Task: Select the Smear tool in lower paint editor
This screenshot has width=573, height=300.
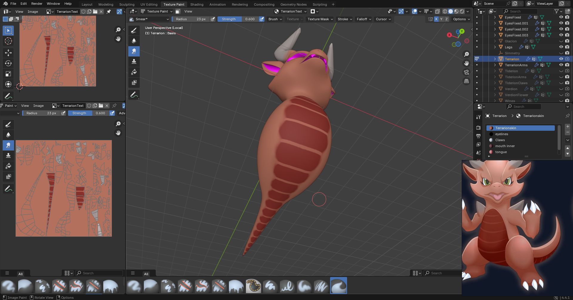Action: click(8, 145)
